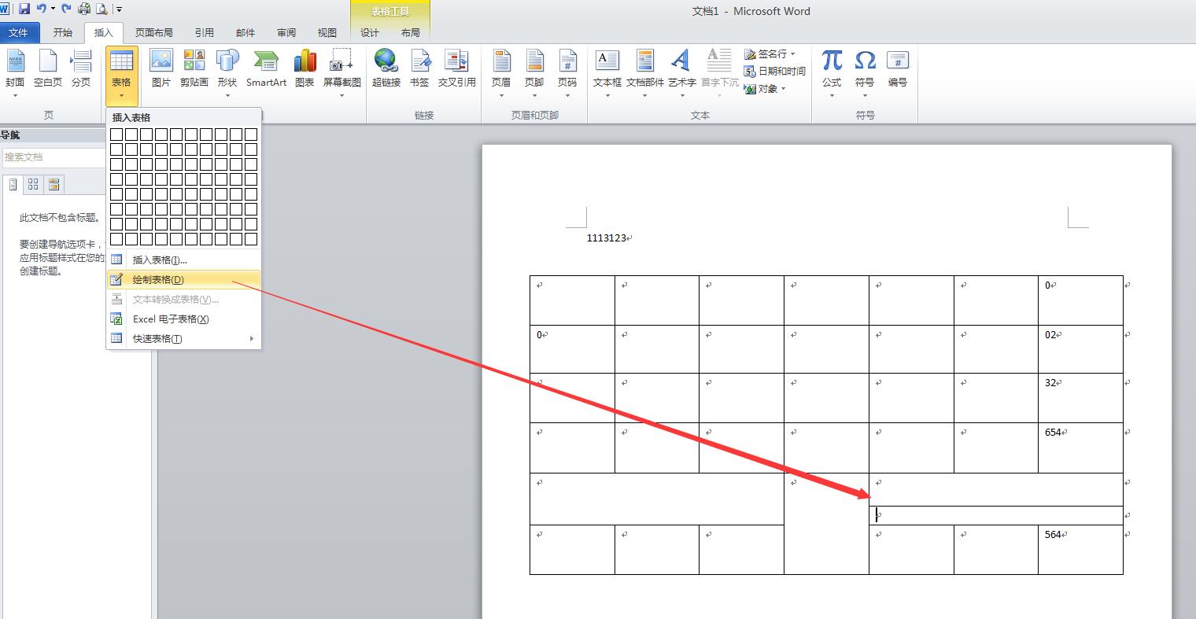The width and height of the screenshot is (1196, 619).
Task: Open the 快速表格(T) quick tables submenu
Action: coord(183,338)
